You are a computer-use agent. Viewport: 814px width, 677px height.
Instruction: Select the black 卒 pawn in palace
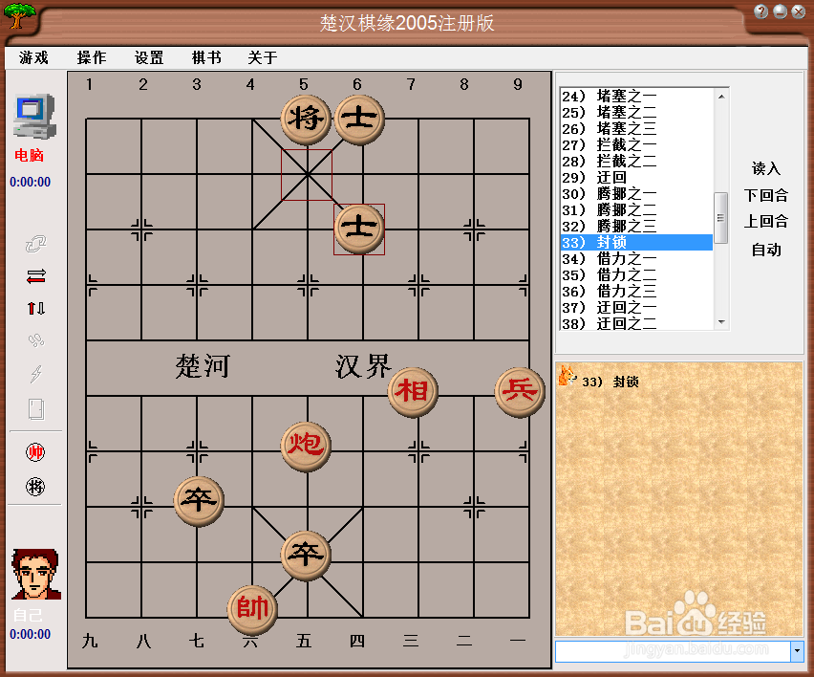pyautogui.click(x=306, y=556)
